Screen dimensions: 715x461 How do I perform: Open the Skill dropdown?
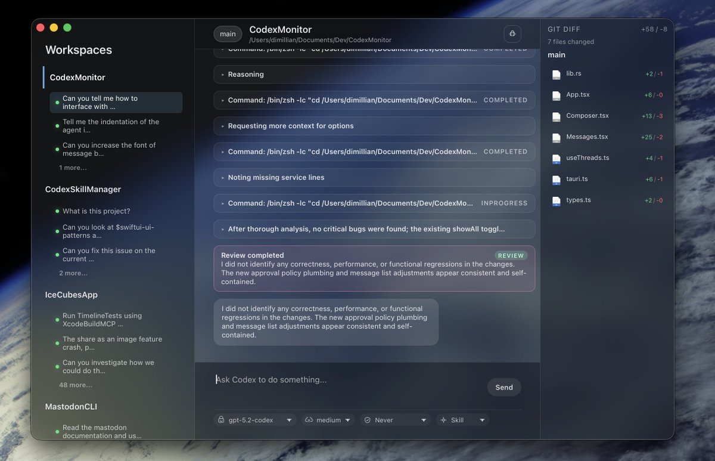pos(462,420)
